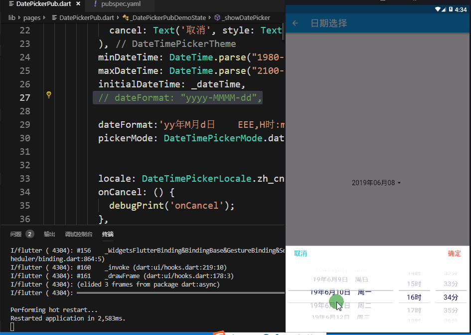Open the 输出 output panel tab
Image resolution: width=471 pixels, height=335 pixels.
(x=49, y=234)
